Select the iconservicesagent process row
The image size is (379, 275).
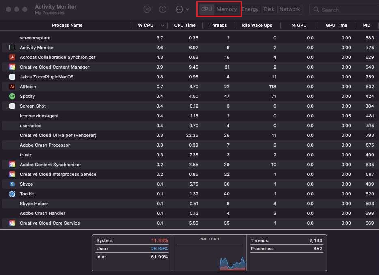190,116
